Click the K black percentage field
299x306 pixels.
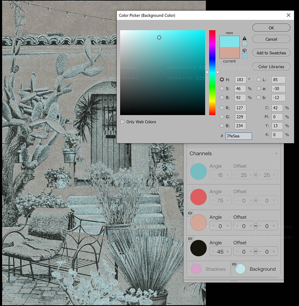[277, 135]
